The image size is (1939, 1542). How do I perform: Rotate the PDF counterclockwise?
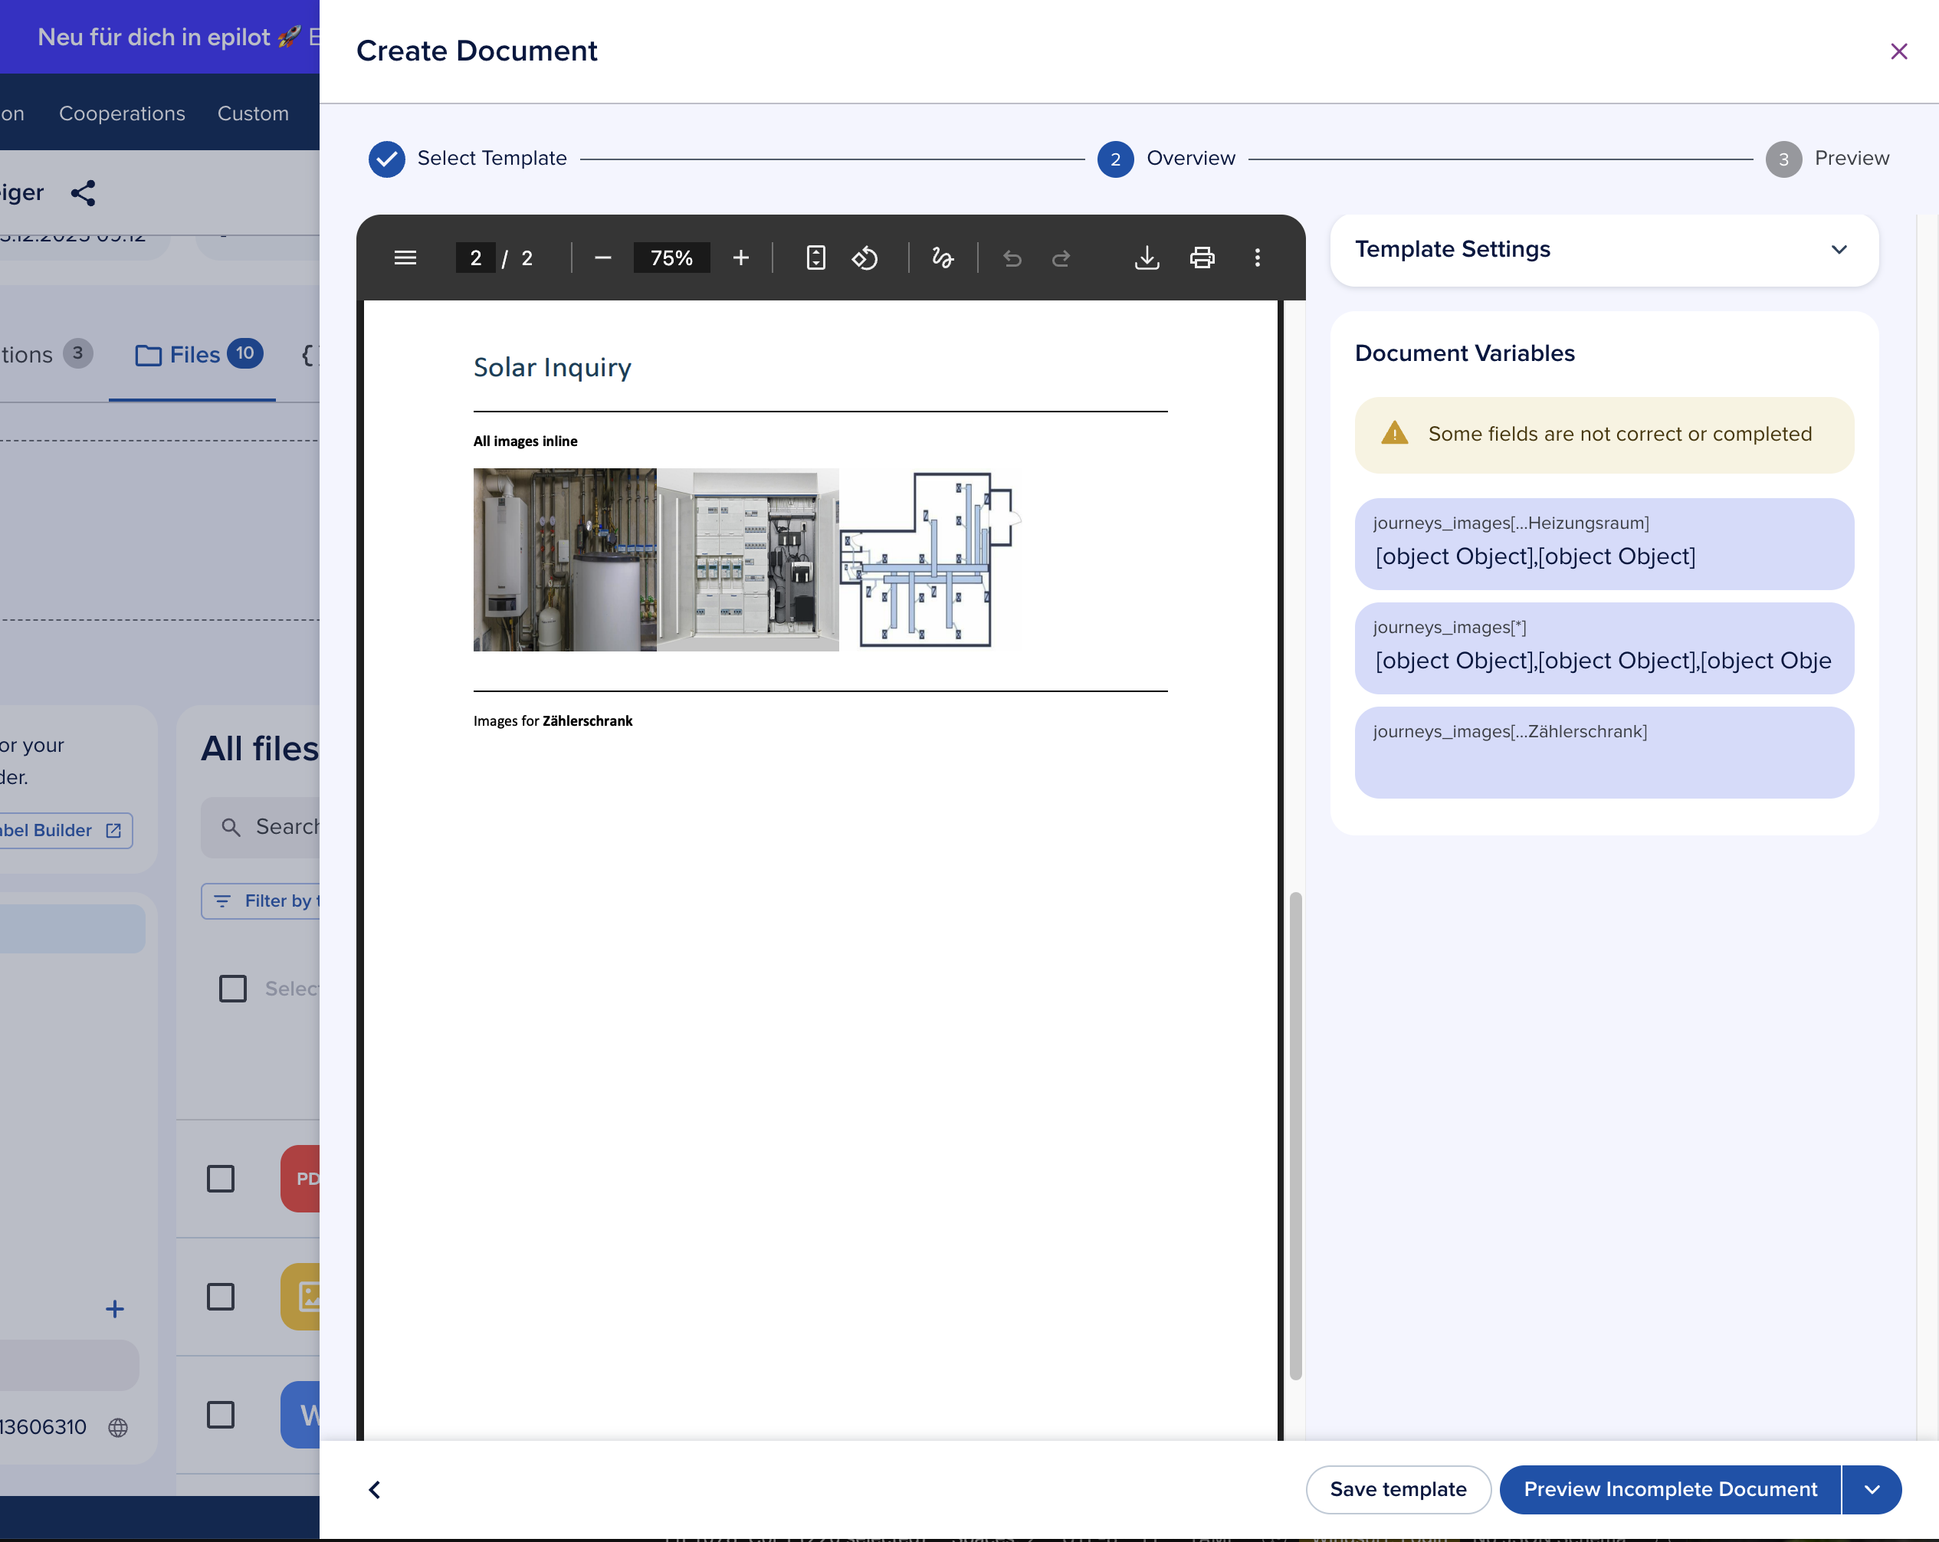tap(865, 258)
